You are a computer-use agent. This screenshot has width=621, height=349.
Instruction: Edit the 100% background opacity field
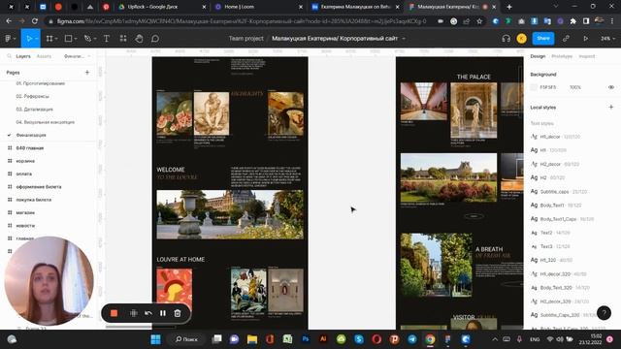click(575, 87)
